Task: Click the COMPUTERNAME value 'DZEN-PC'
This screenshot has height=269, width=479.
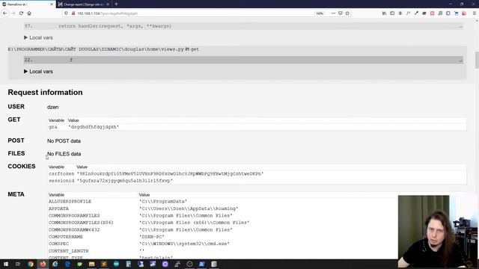Action: point(152,237)
